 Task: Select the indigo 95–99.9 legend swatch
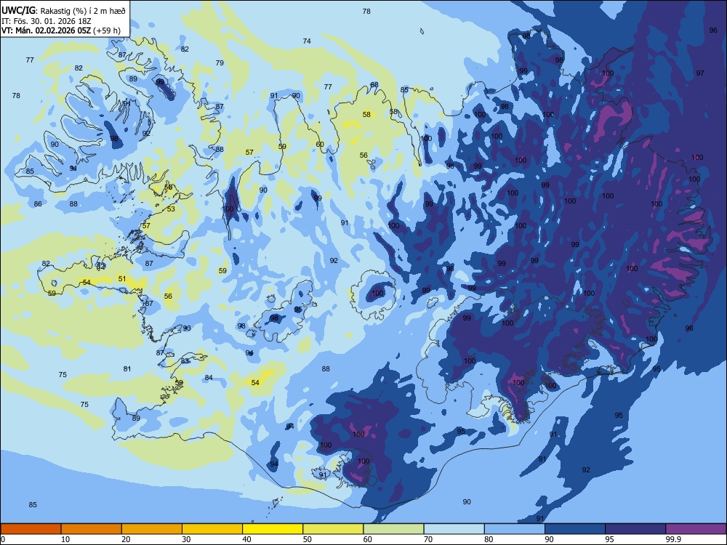pyautogui.click(x=635, y=529)
